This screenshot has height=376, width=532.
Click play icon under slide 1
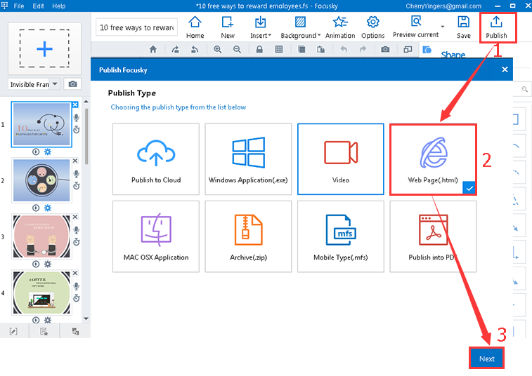pyautogui.click(x=36, y=152)
